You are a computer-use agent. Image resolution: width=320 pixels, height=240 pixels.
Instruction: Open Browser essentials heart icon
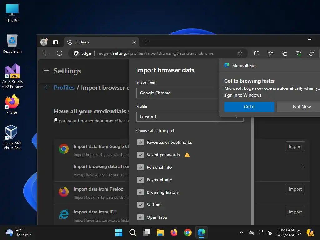(x=298, y=53)
